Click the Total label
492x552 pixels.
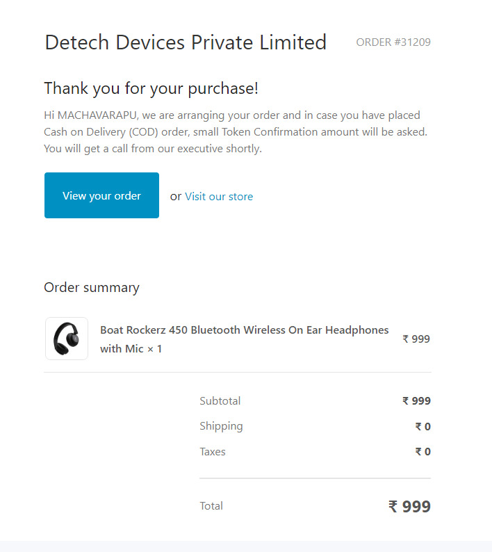click(x=211, y=506)
